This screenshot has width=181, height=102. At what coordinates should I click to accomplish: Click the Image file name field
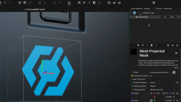tap(159, 72)
